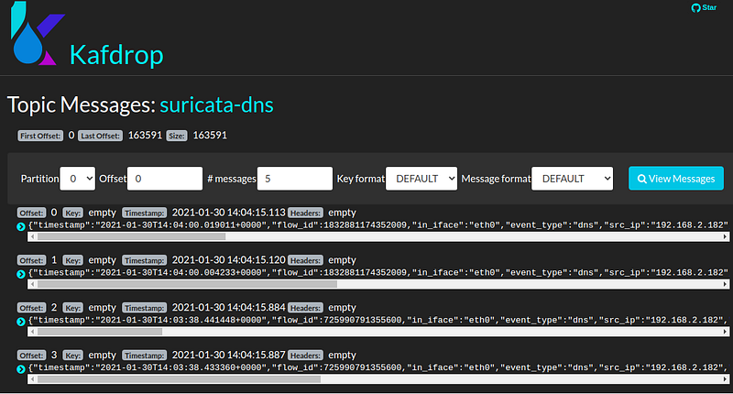Viewport: 733px width, 394px height.
Task: Click the First Offset badge
Action: click(x=40, y=136)
